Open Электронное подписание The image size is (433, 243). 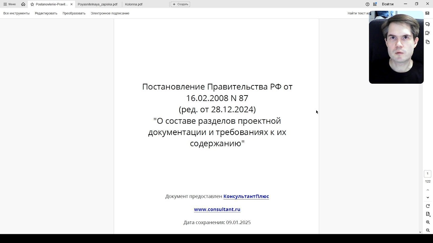pyautogui.click(x=110, y=13)
